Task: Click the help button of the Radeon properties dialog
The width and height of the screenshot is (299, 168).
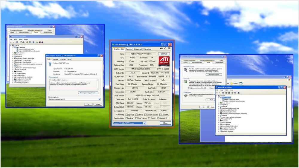Action: [99, 56]
